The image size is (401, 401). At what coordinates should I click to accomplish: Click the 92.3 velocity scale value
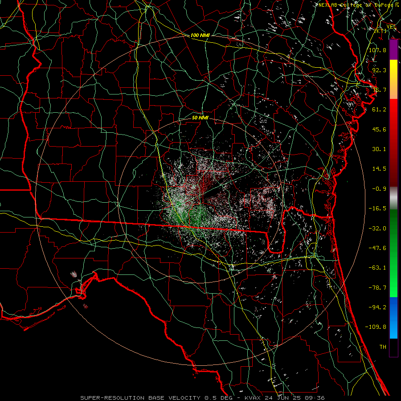point(379,70)
